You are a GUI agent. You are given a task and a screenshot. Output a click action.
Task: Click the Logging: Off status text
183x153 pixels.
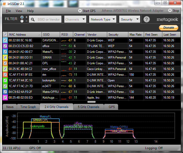[x=154, y=148]
